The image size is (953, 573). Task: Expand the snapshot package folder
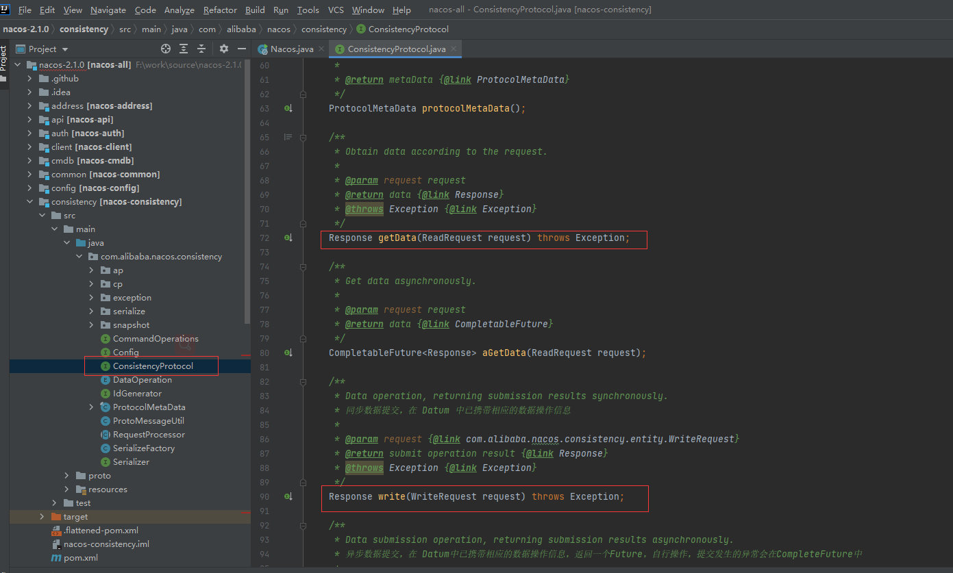pos(91,325)
